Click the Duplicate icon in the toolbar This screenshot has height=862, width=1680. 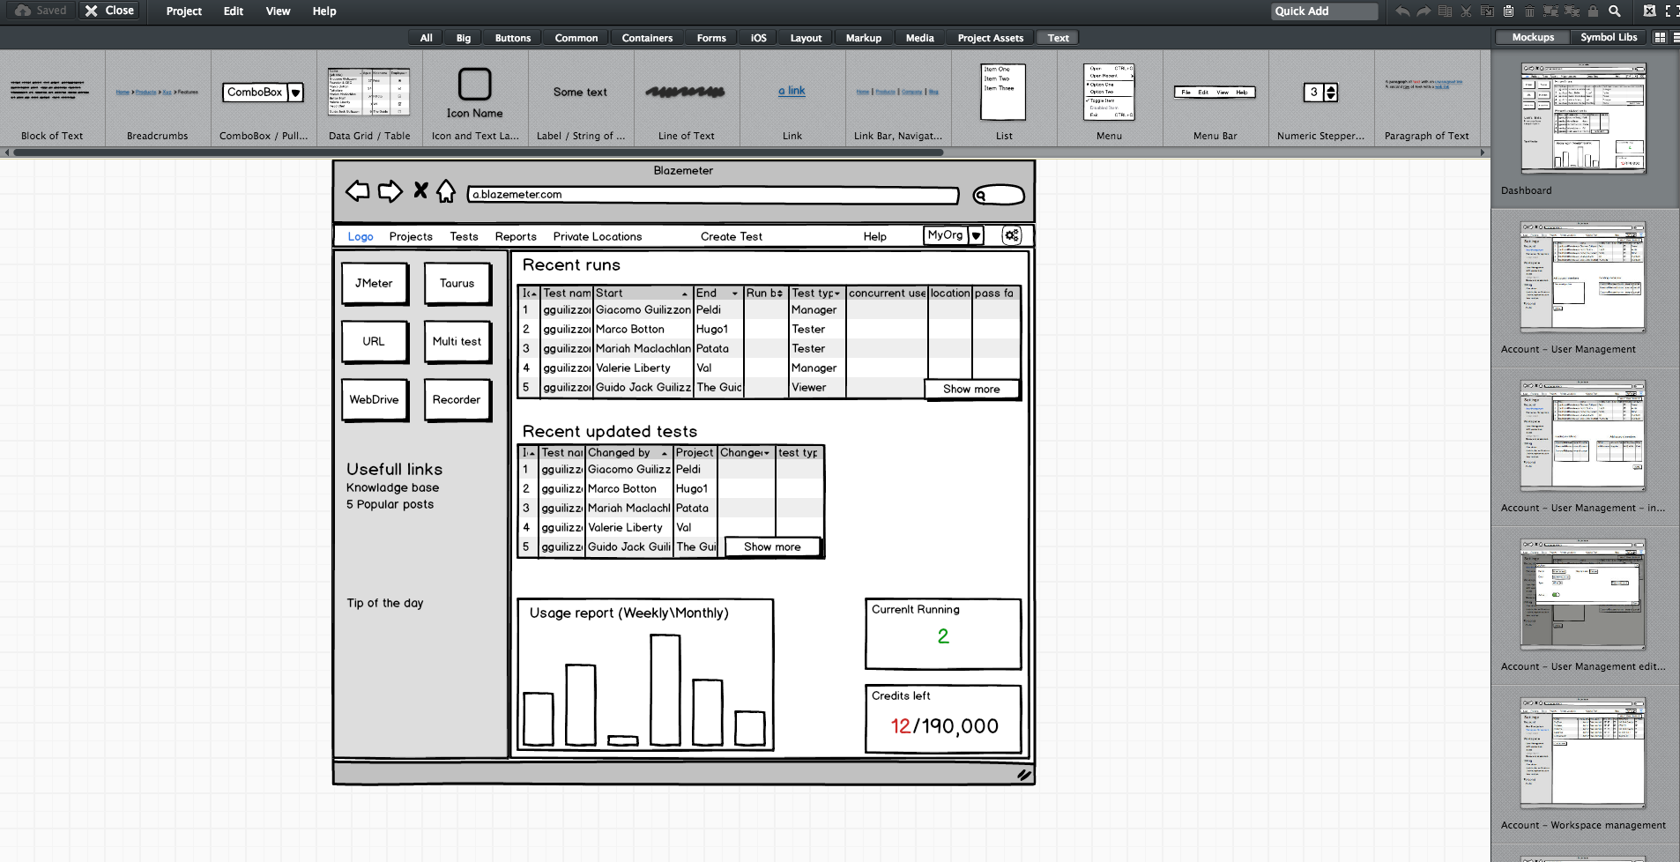[1445, 11]
